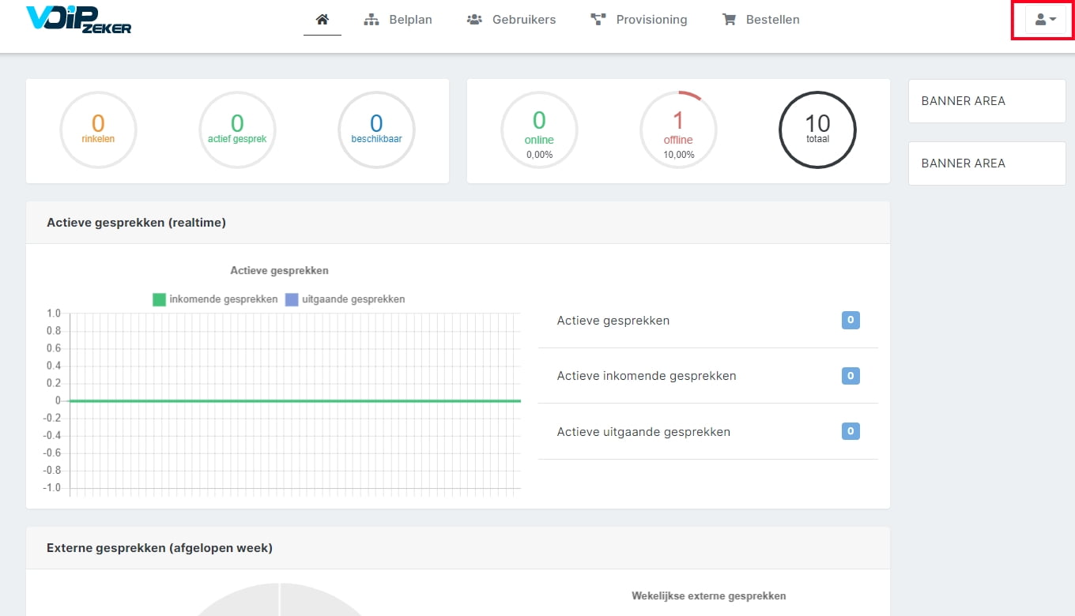Click the Bestellen shopping cart icon

[729, 20]
